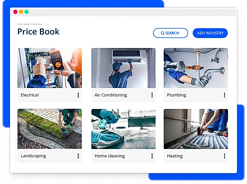
Task: Open the Plumbing industry photo
Action: pyautogui.click(x=196, y=68)
